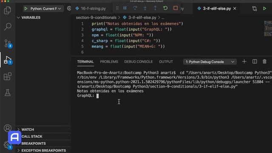This screenshot has height=153, width=272.
Task: Step out in debug toolbar
Action: [155, 8]
